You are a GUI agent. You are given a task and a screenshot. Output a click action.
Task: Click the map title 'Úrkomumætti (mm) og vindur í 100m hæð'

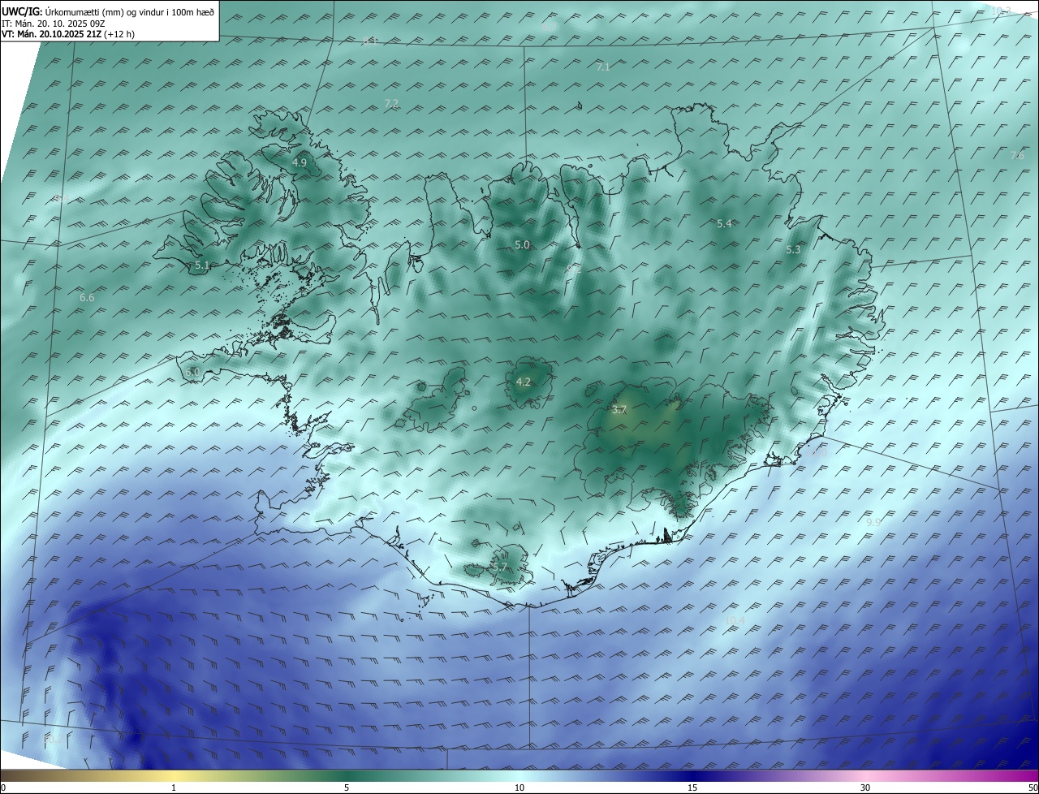[x=130, y=12]
